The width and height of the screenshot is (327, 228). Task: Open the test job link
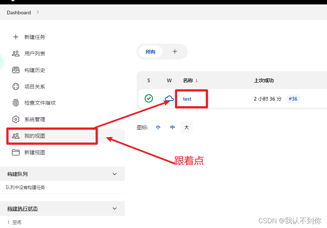point(187,99)
